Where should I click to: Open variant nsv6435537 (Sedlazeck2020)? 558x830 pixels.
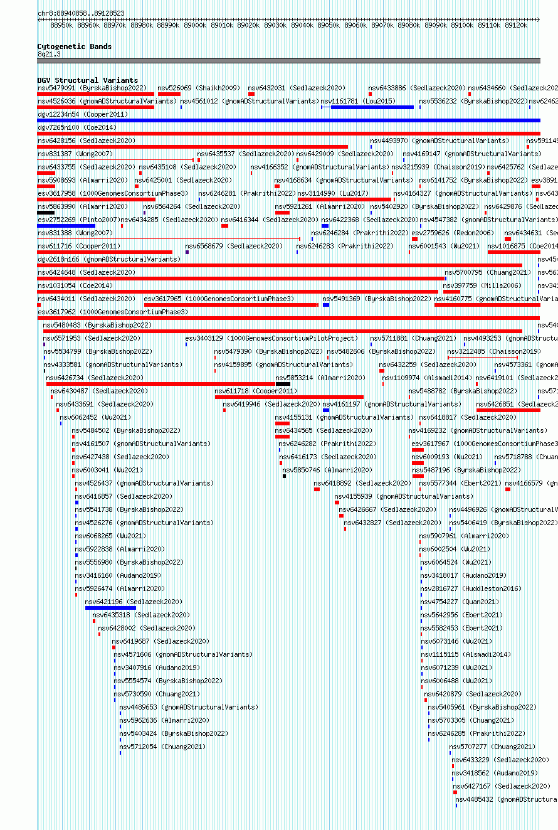[246, 154]
